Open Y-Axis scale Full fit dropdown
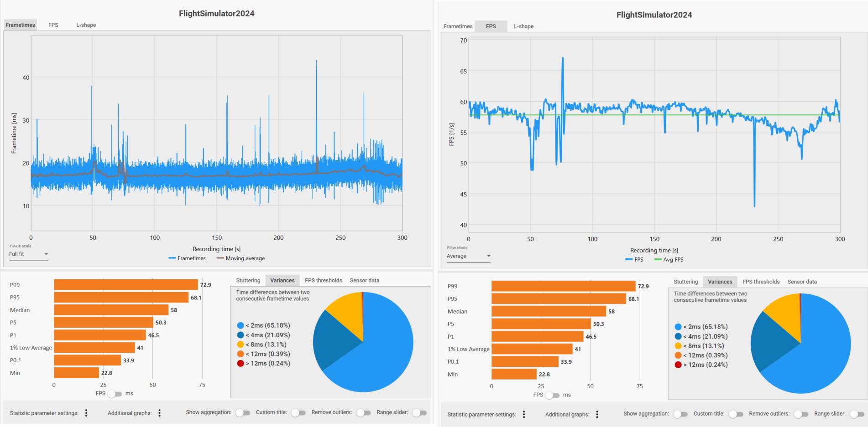The height and width of the screenshot is (427, 868). coord(28,254)
